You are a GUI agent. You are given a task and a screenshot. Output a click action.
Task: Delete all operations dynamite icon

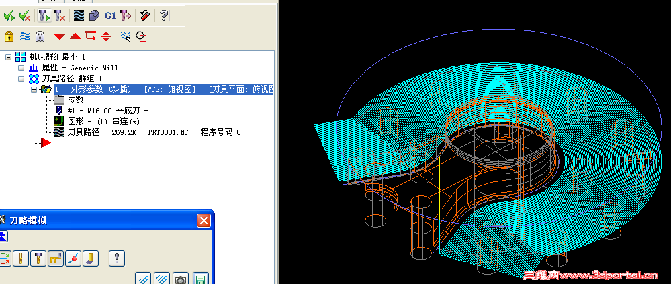[x=145, y=16]
